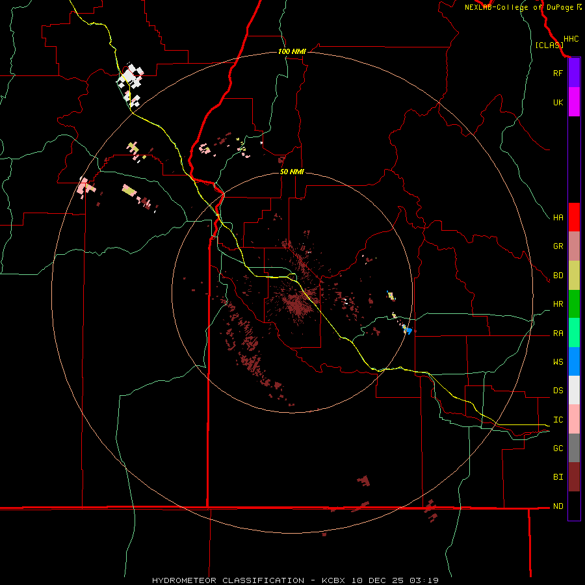Image resolution: width=585 pixels, height=585 pixels.
Task: Select the GR legend color block
Action: point(574,246)
